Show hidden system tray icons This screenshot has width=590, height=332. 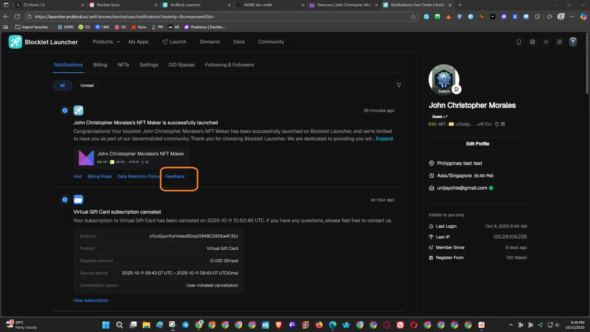pyautogui.click(x=511, y=325)
